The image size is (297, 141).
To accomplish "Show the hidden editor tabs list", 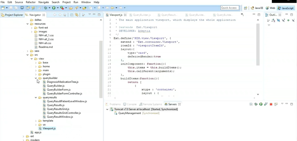I will (242, 14).
